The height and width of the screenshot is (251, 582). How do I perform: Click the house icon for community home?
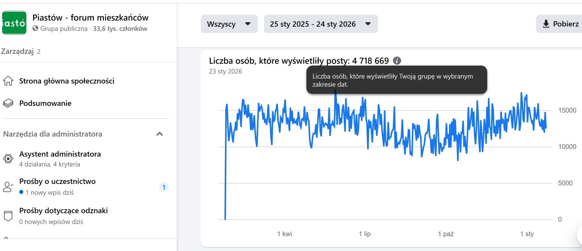(x=8, y=81)
